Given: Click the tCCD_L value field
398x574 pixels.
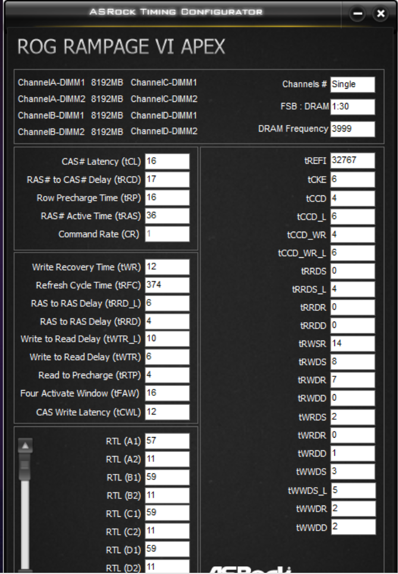Looking at the screenshot, I should pos(353,217).
